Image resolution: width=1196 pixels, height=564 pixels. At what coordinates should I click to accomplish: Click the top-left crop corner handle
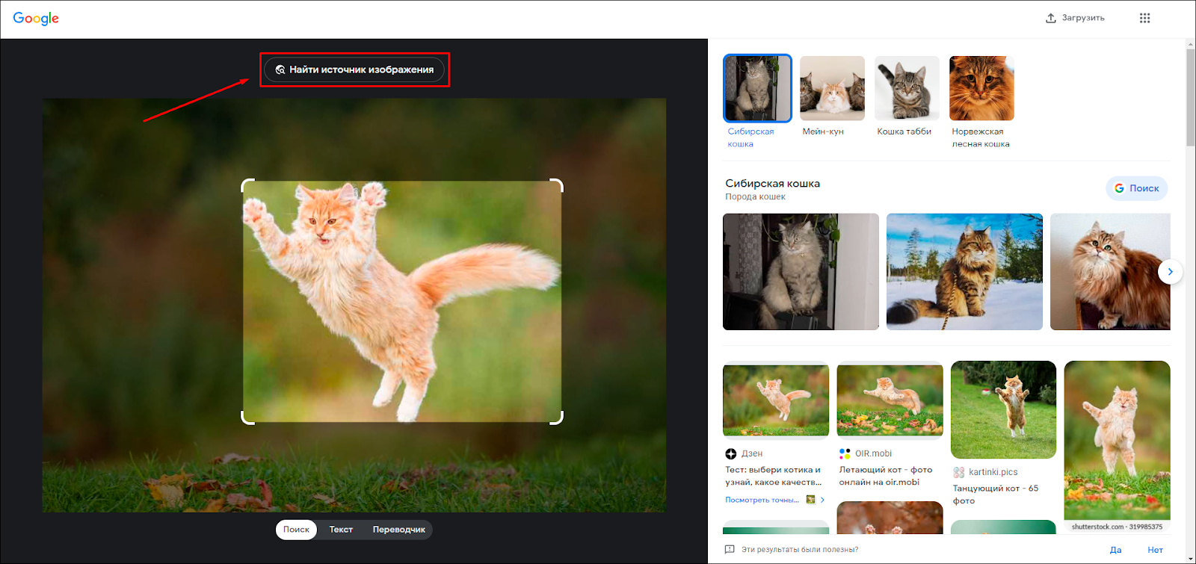(x=247, y=185)
